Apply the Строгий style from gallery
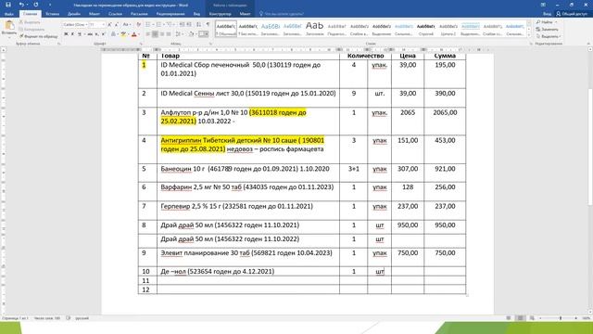 tap(426, 29)
